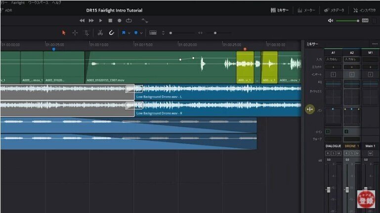Screen dimensions: 380x213
Task: Click the rewind transport button
Action: [x=82, y=21]
